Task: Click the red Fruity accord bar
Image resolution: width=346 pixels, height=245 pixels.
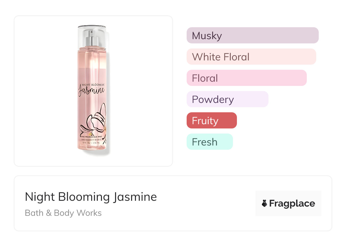Action: (x=211, y=121)
